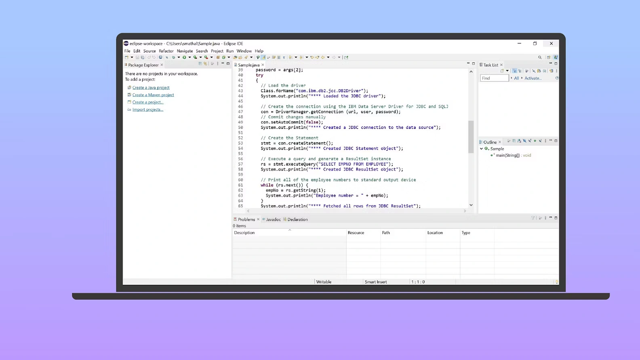Viewport: 640px width, 360px height.
Task: Open the toolbar search magnifier icon
Action: [540, 57]
